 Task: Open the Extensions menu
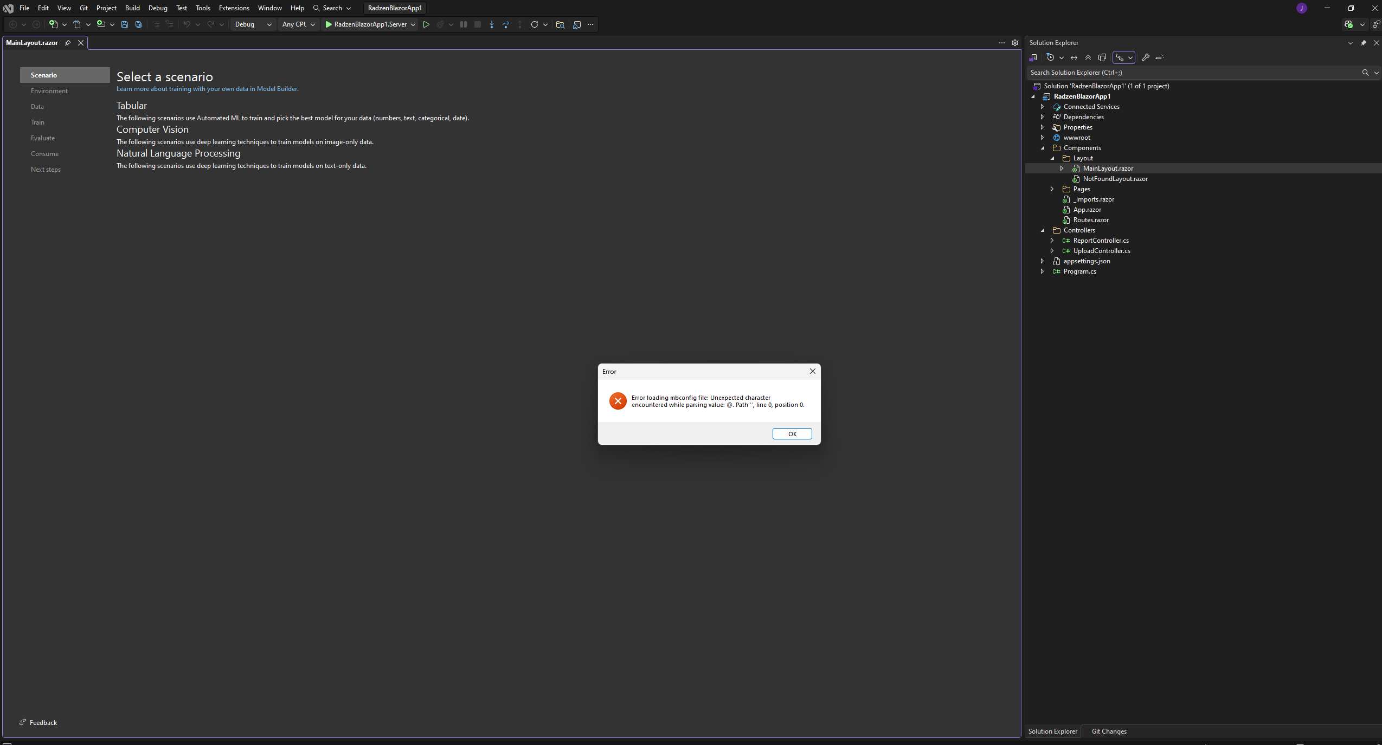pos(234,8)
